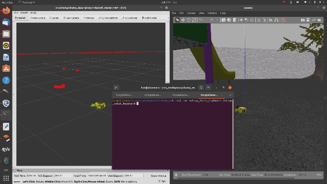Image resolution: width=327 pixels, height=184 pixels.
Task: Insert a sphere shape in Gazebo
Action: click(x=229, y=20)
